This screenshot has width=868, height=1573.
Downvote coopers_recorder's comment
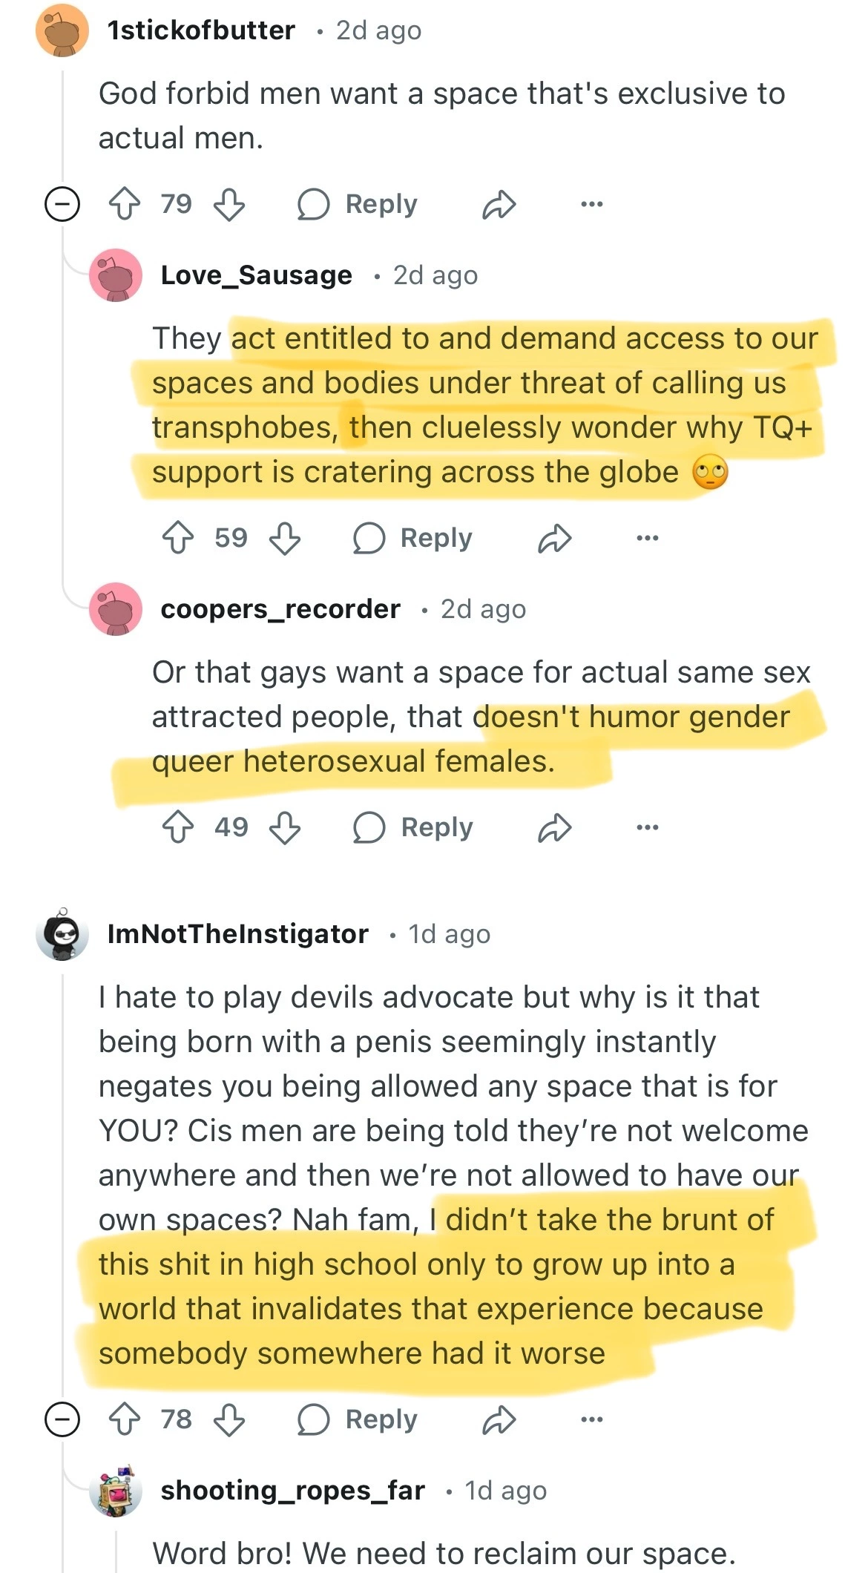(285, 827)
